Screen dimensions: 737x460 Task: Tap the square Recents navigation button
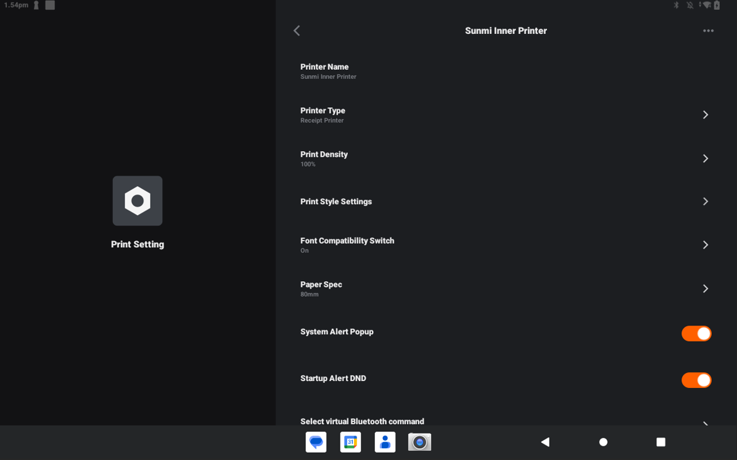661,442
